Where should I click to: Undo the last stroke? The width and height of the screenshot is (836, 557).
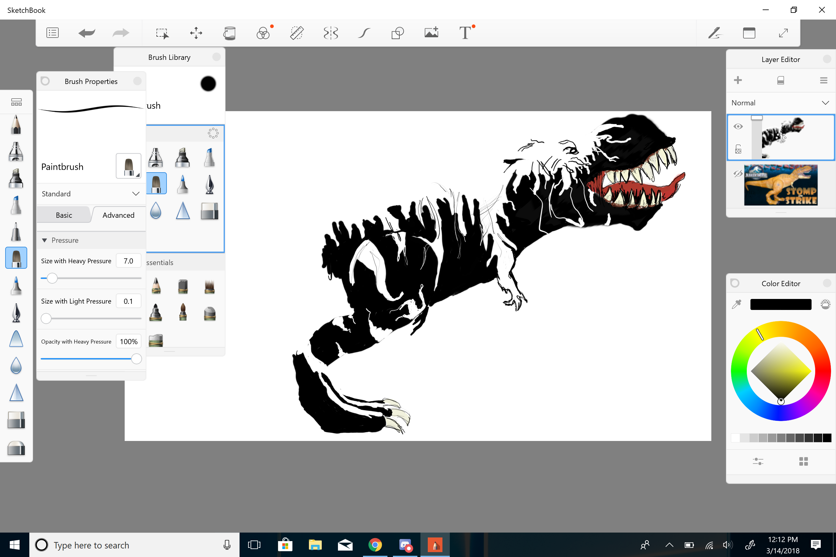pyautogui.click(x=86, y=33)
